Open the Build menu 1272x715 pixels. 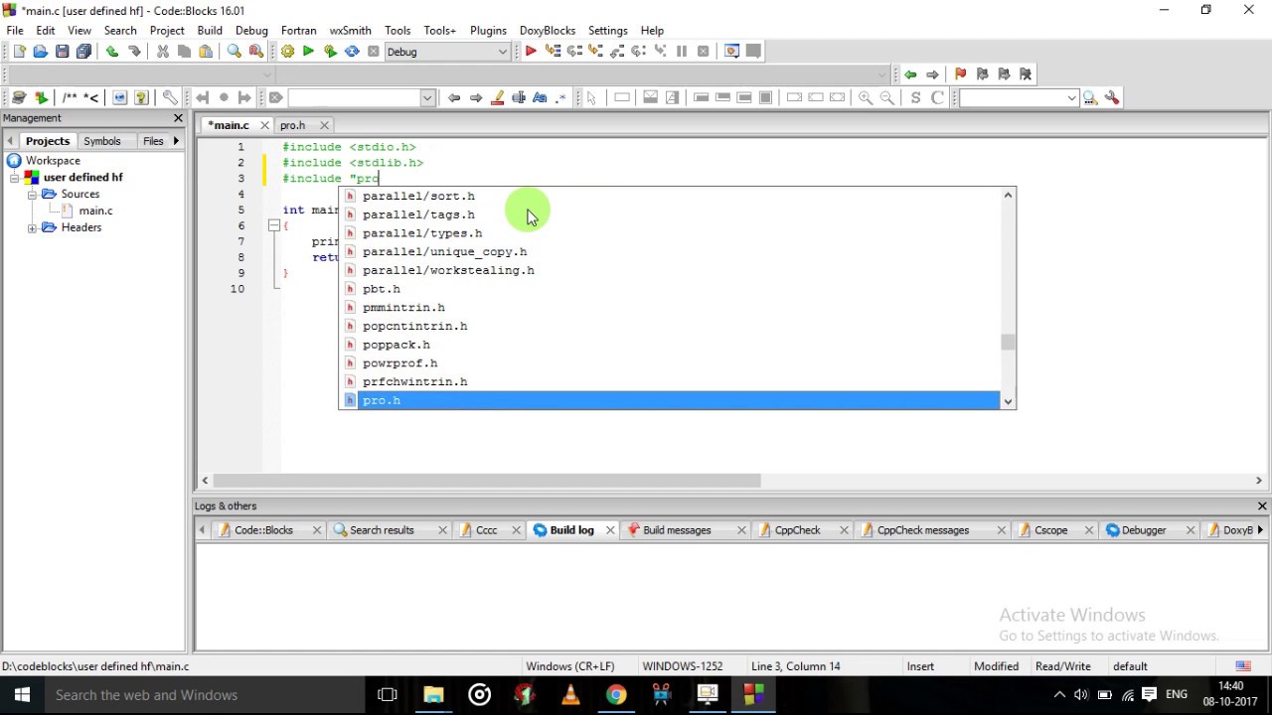210,31
